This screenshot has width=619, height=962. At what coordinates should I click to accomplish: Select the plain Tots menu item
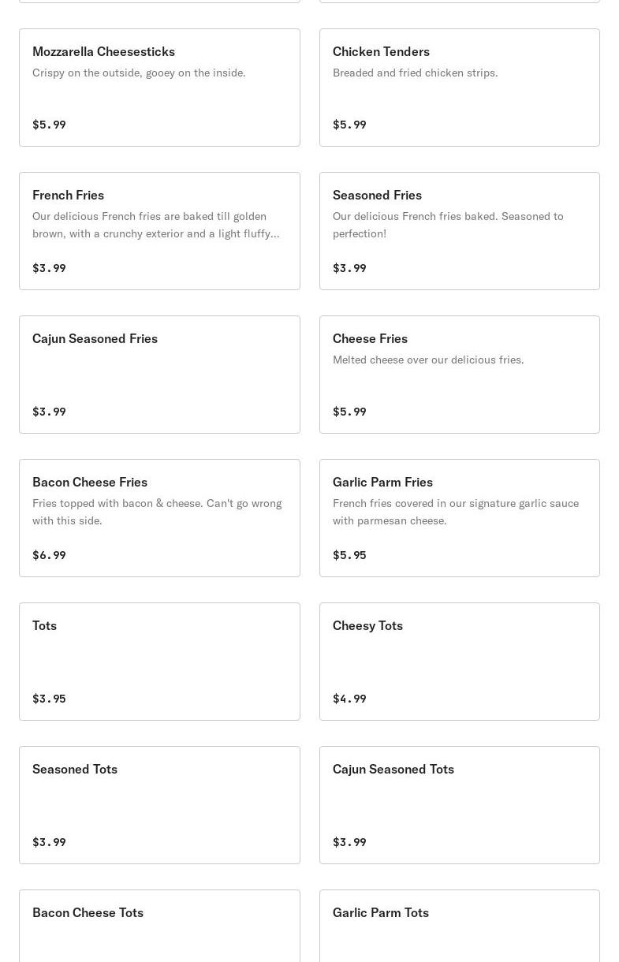click(159, 662)
